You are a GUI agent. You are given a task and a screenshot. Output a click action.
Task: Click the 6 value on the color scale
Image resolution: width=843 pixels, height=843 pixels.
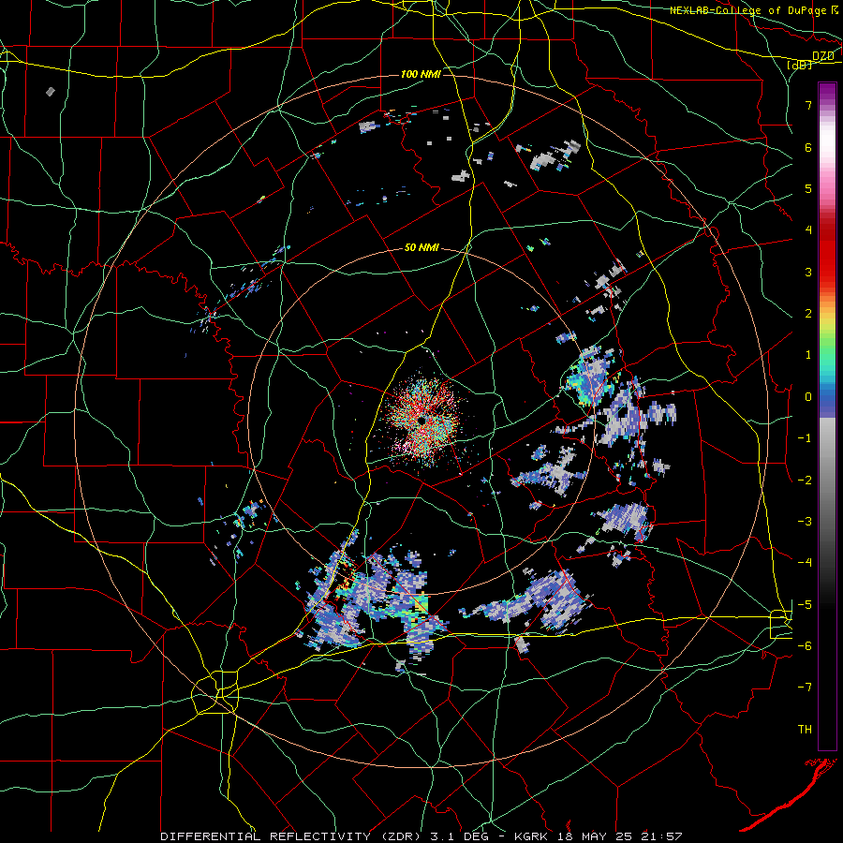point(808,147)
